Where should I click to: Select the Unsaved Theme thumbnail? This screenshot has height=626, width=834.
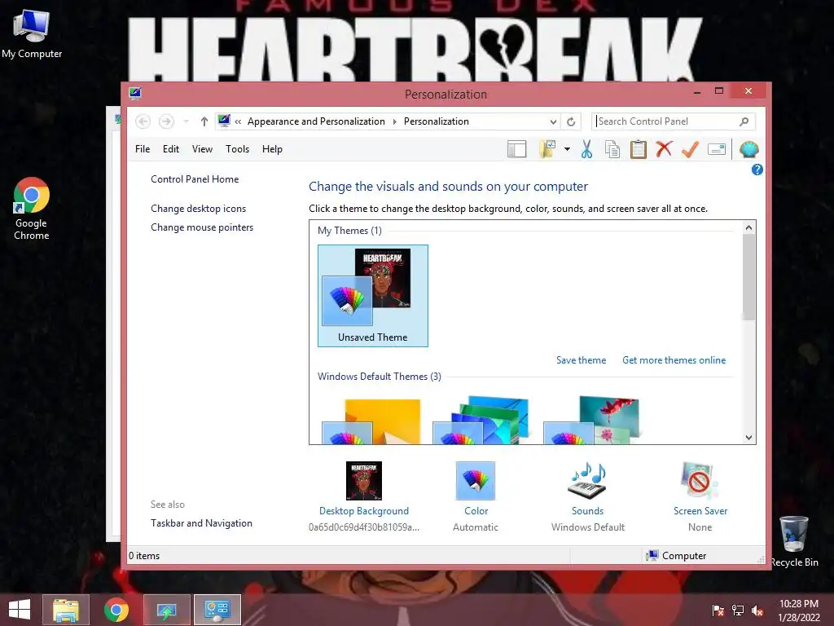(x=373, y=296)
